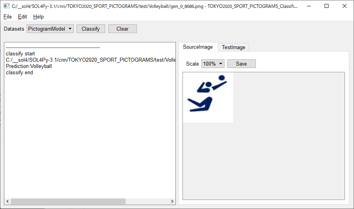Click the horizontal scrollbar right arrow

(x=172, y=201)
